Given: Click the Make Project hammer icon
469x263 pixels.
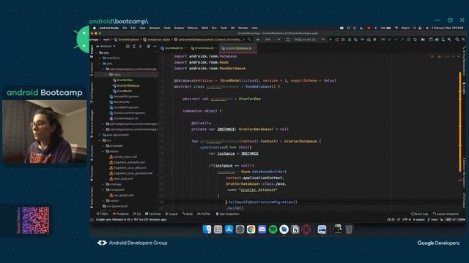Looking at the screenshot, I should [x=248, y=39].
